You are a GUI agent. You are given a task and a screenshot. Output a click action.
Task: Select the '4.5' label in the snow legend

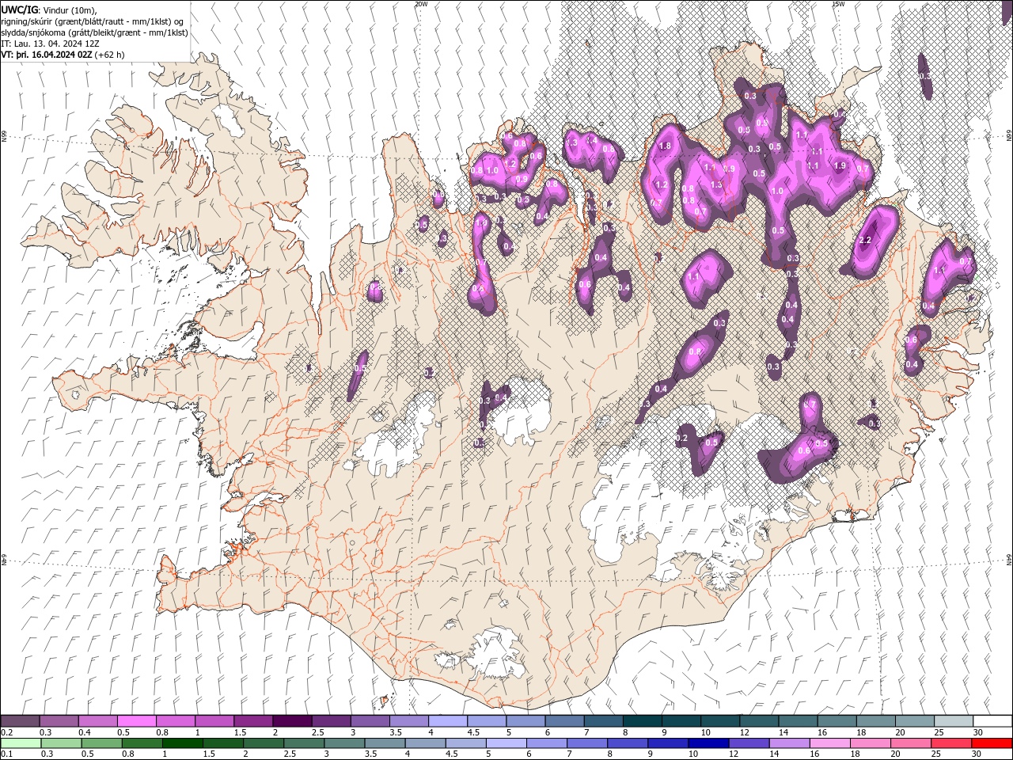(473, 732)
